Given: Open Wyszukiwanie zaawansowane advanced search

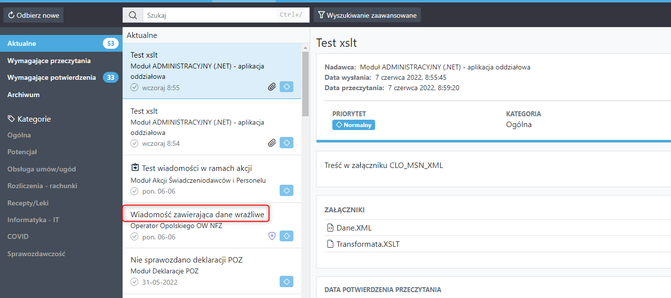Looking at the screenshot, I should click(367, 15).
